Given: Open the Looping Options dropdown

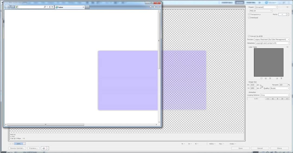Looking at the screenshot, I should pos(275,95).
